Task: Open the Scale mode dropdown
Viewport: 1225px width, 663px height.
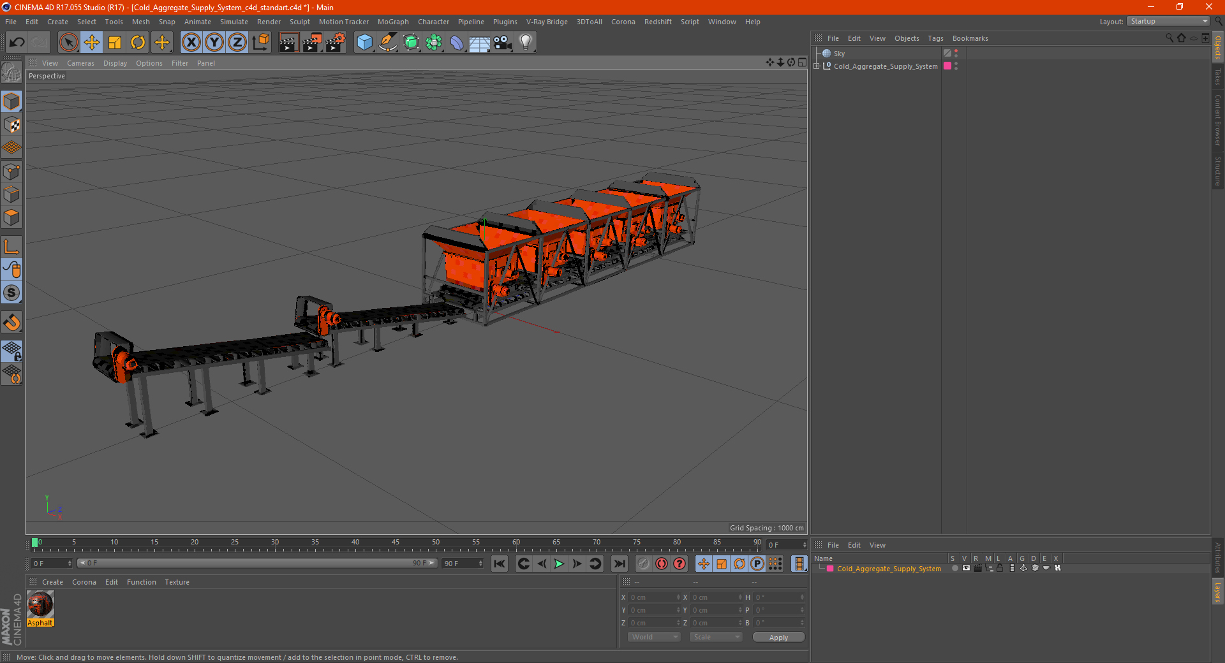Action: point(716,637)
